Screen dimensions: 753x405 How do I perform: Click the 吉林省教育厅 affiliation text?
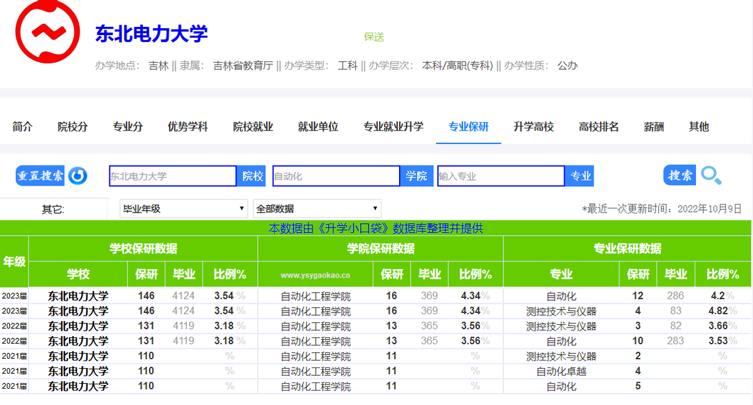point(243,65)
